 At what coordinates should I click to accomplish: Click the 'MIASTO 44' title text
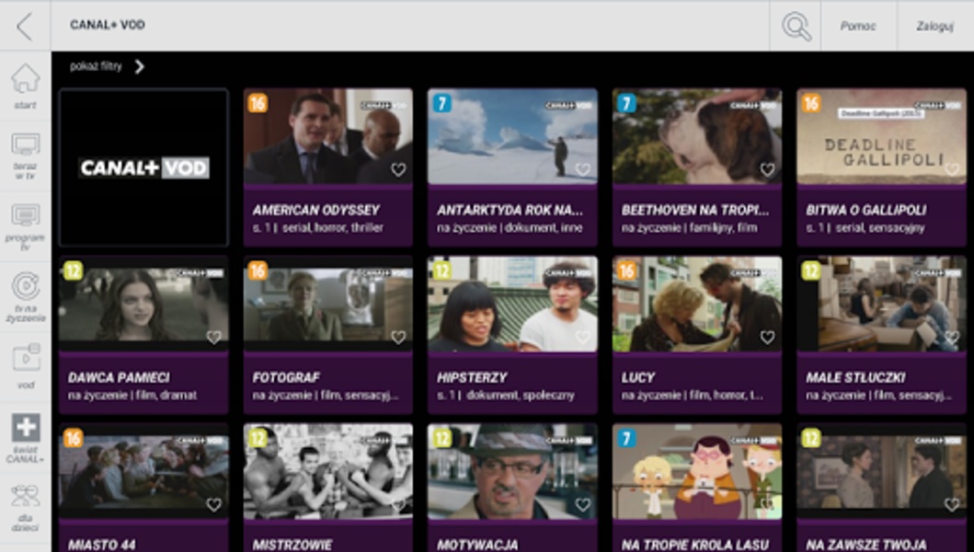pos(101,546)
